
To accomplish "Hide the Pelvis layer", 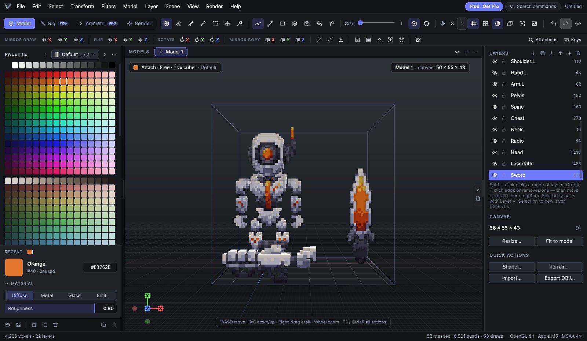I will (x=495, y=95).
